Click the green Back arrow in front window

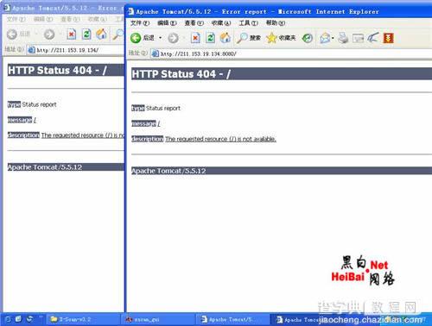point(136,38)
